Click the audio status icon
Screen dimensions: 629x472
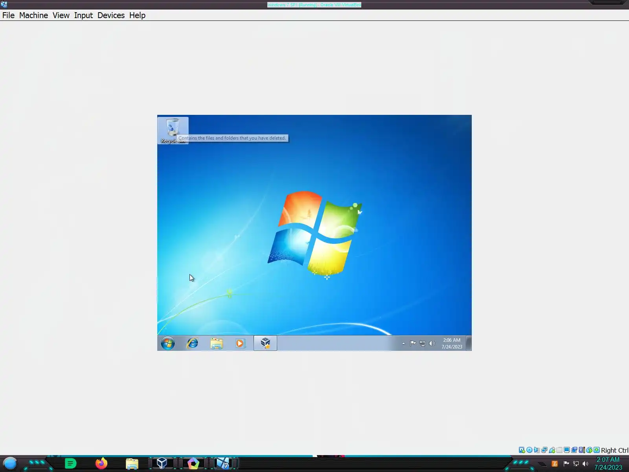[x=537, y=450]
